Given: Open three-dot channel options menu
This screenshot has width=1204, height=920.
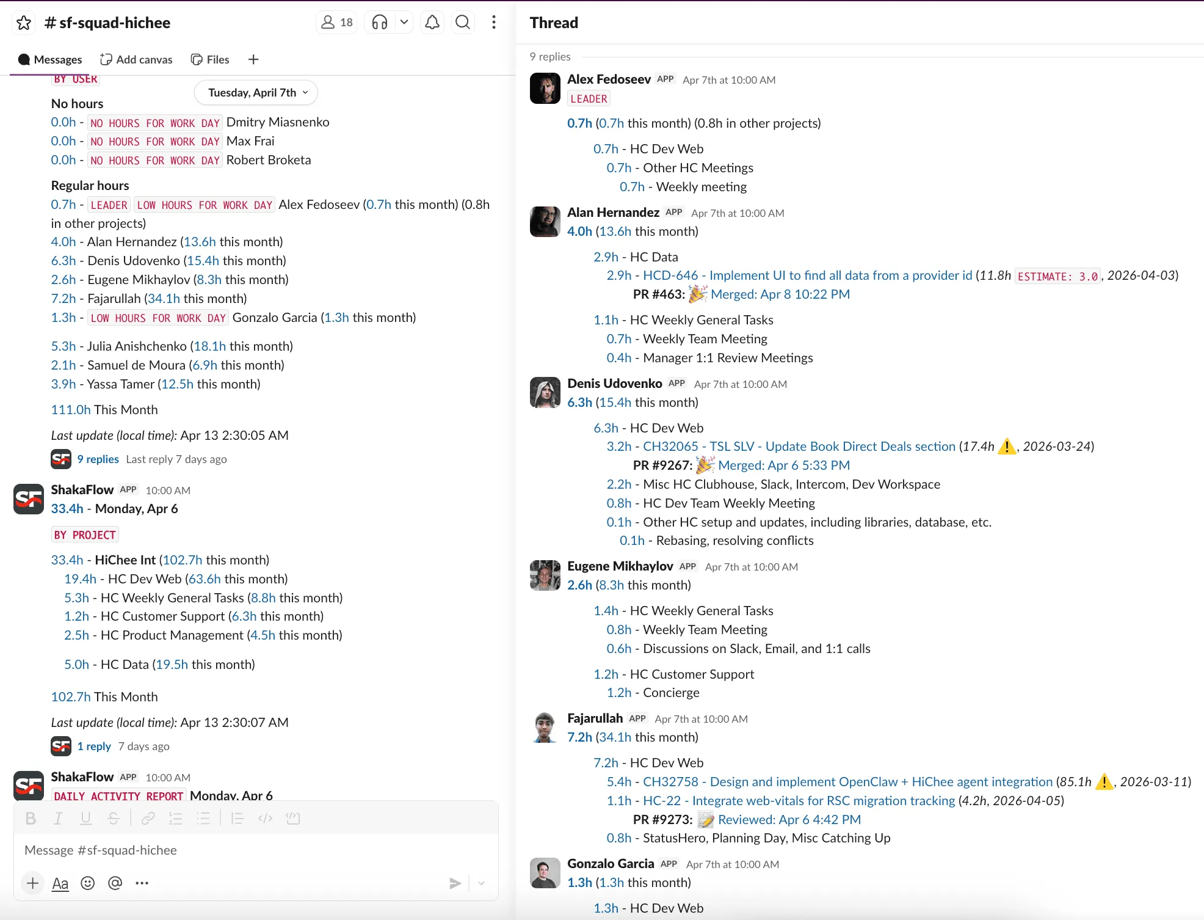Looking at the screenshot, I should 494,23.
